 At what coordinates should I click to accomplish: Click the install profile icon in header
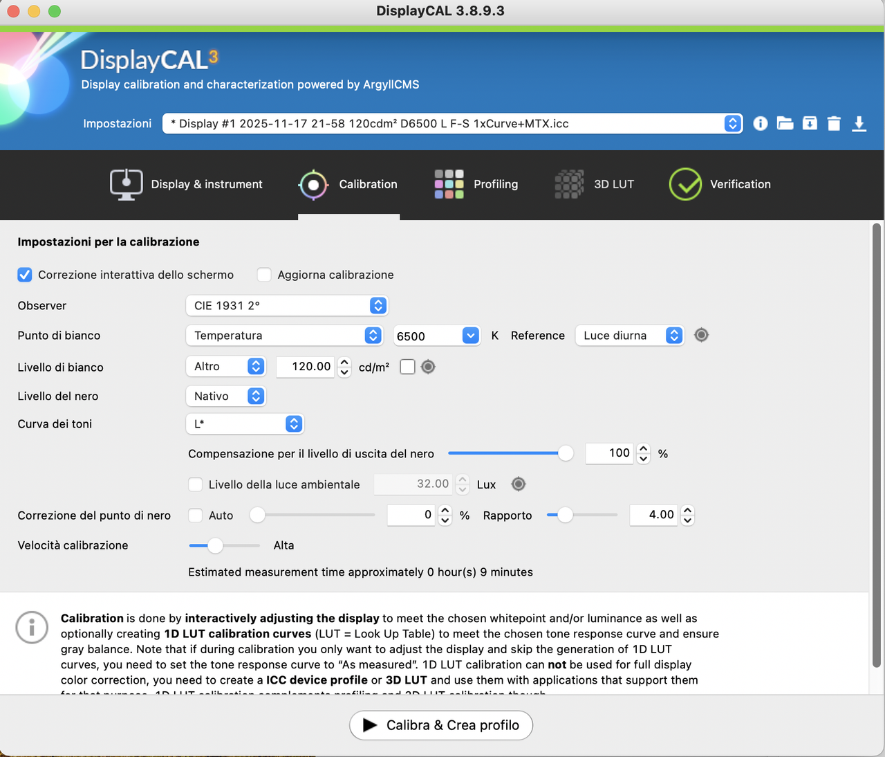[810, 123]
